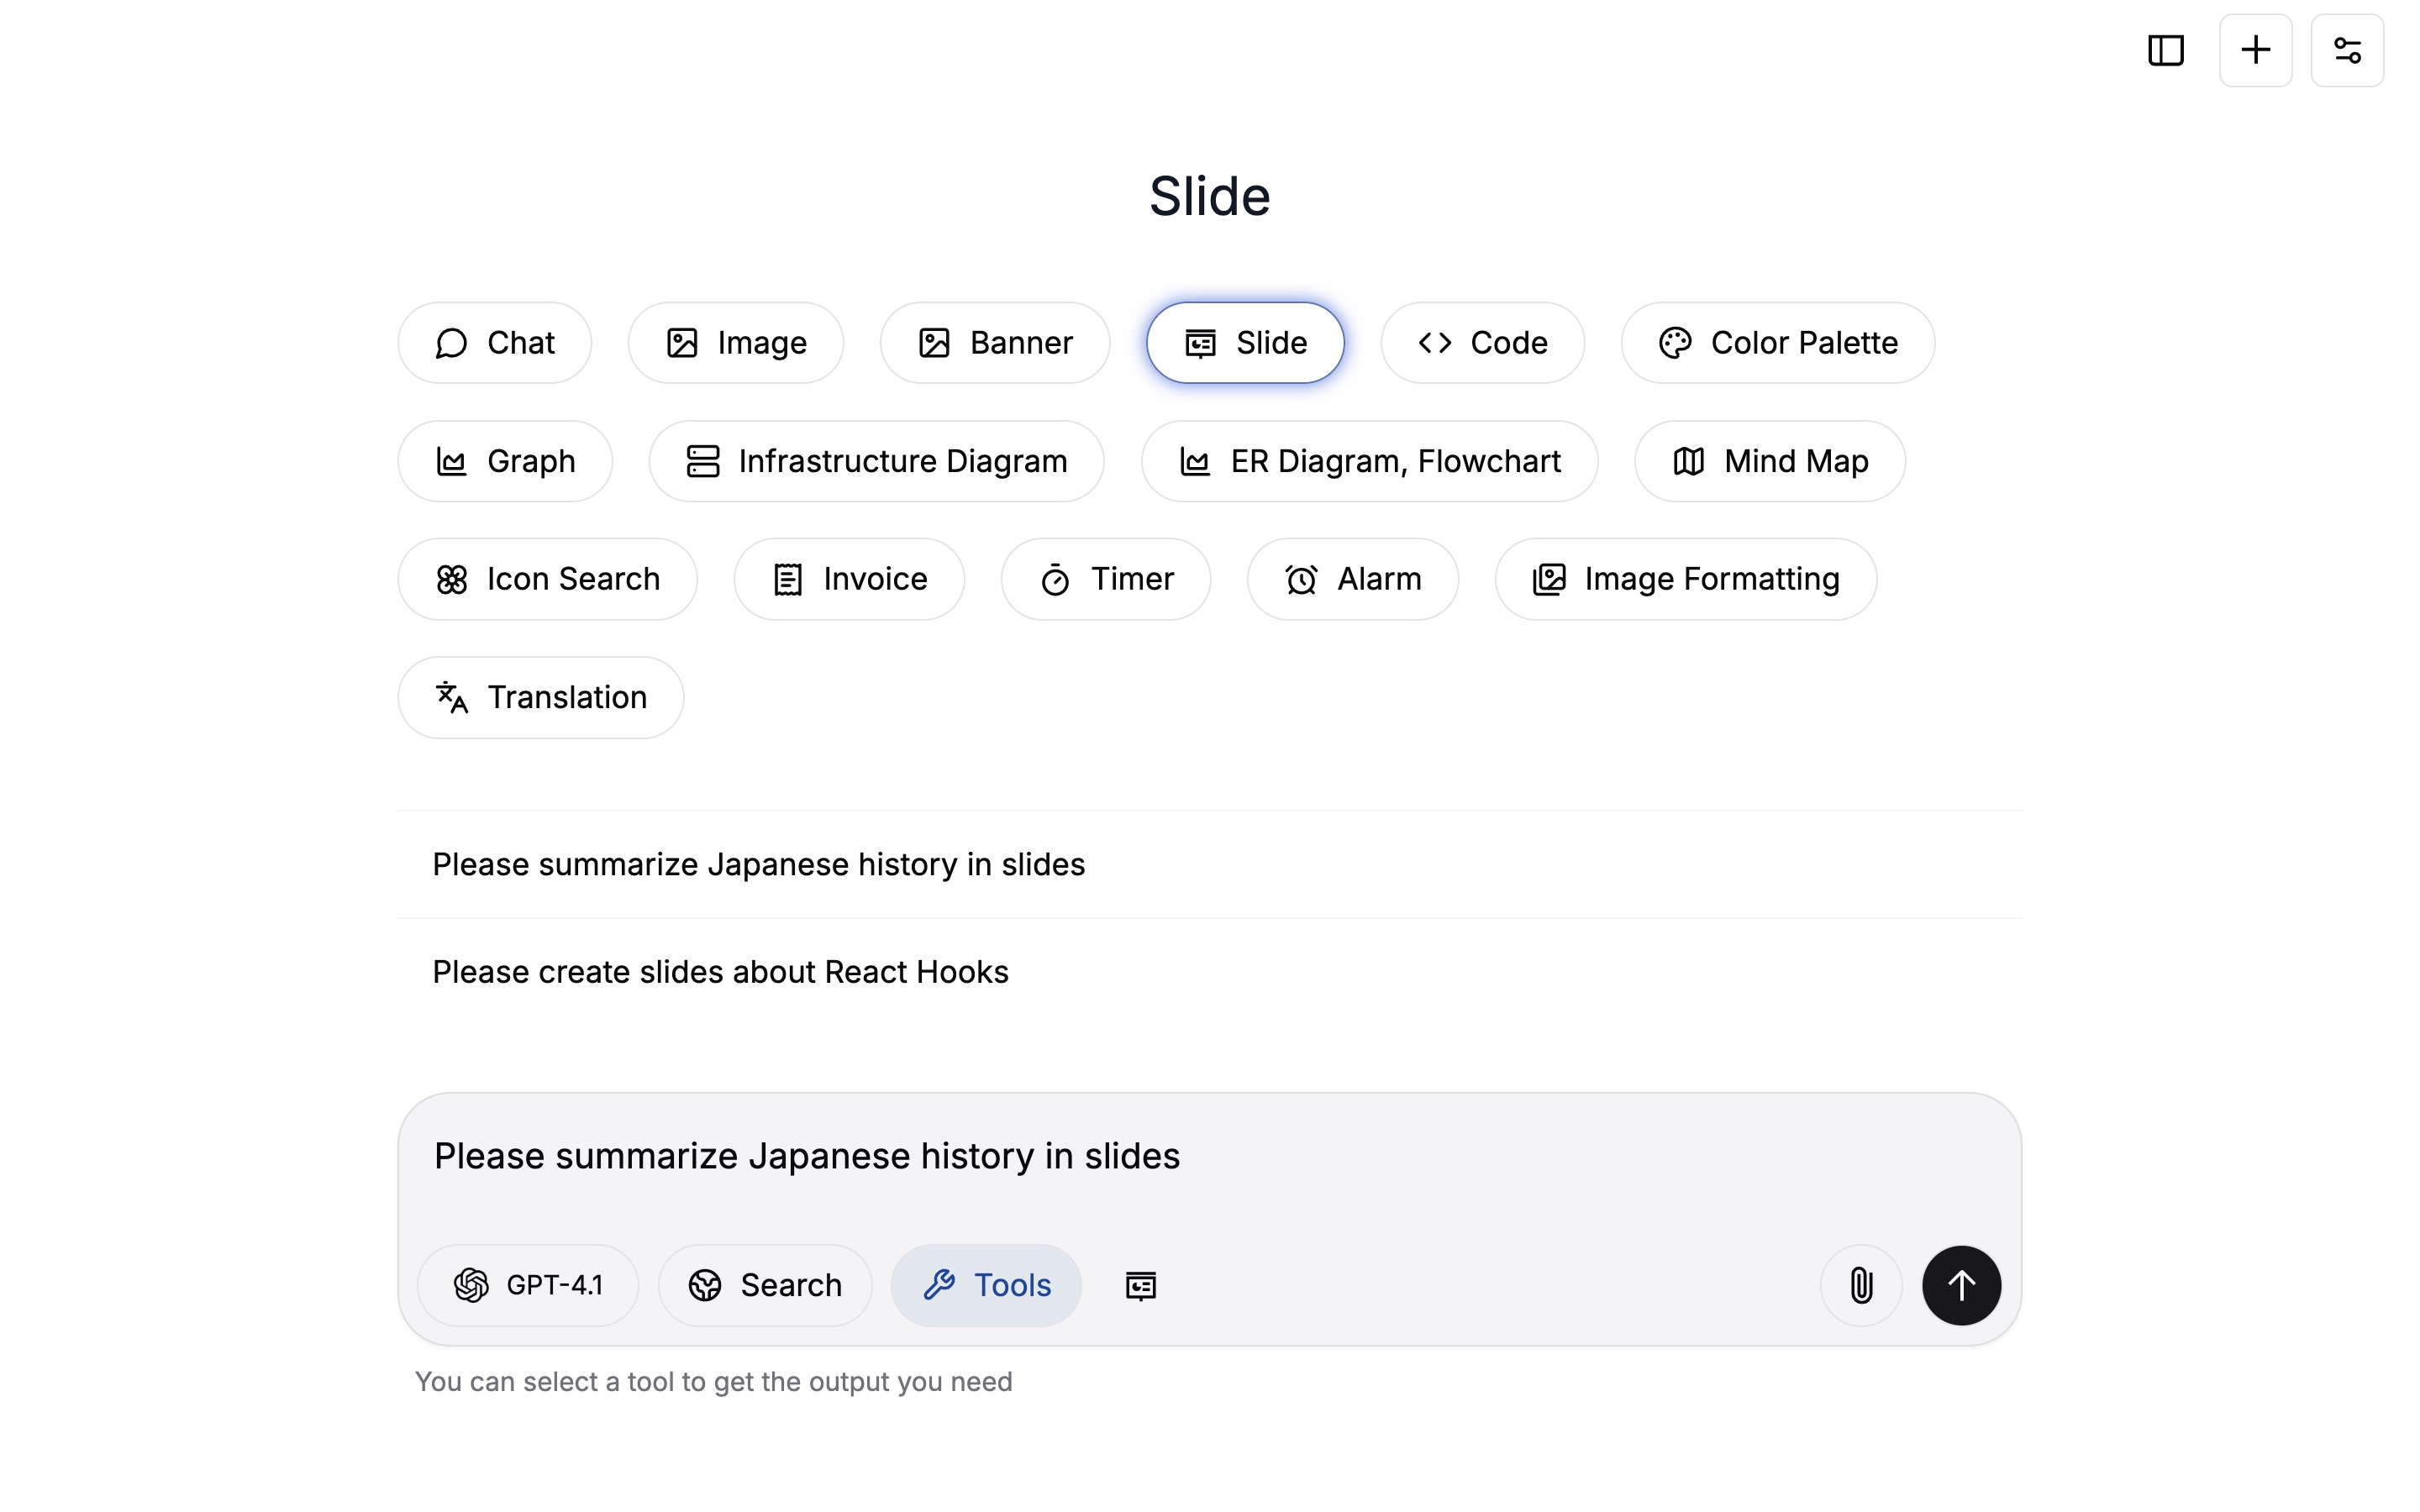Screen dimensions: 2420x1512
Task: Choose the Color Palette tool
Action: click(1777, 343)
